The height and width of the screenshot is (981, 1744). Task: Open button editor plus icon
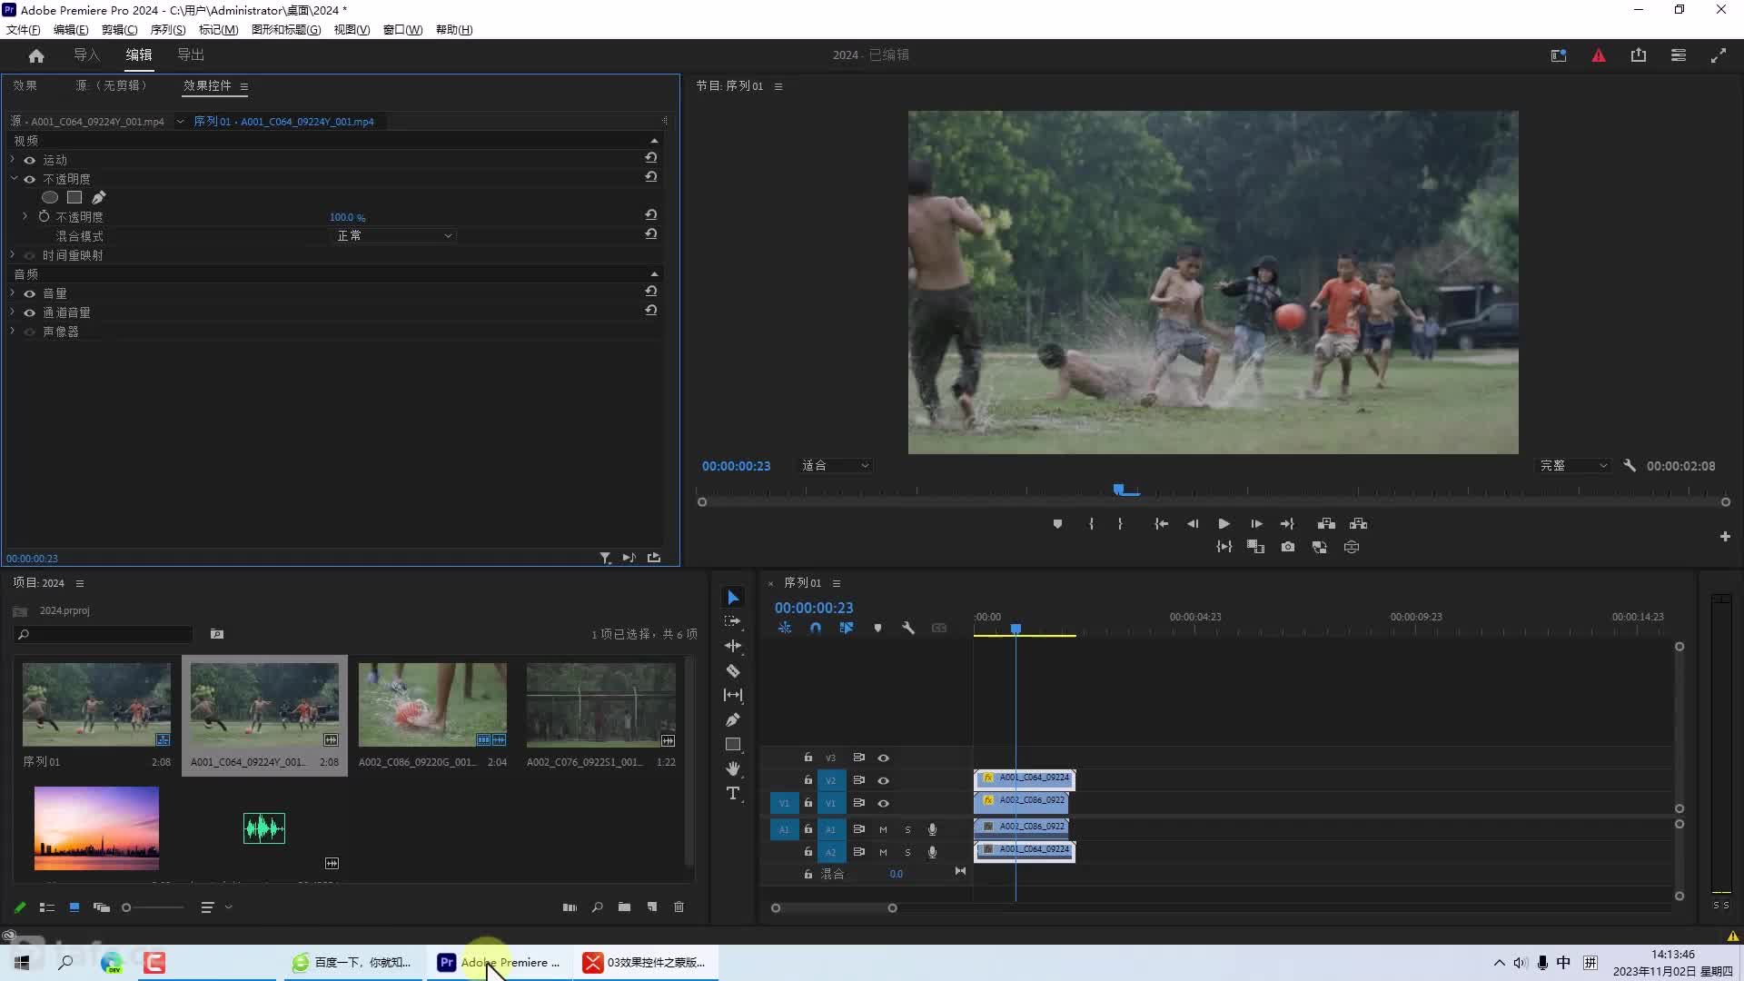(x=1725, y=537)
